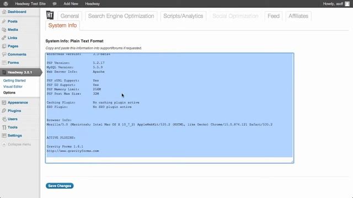This screenshot has height=198, width=353.
Task: Open the Feed tab
Action: tap(274, 16)
